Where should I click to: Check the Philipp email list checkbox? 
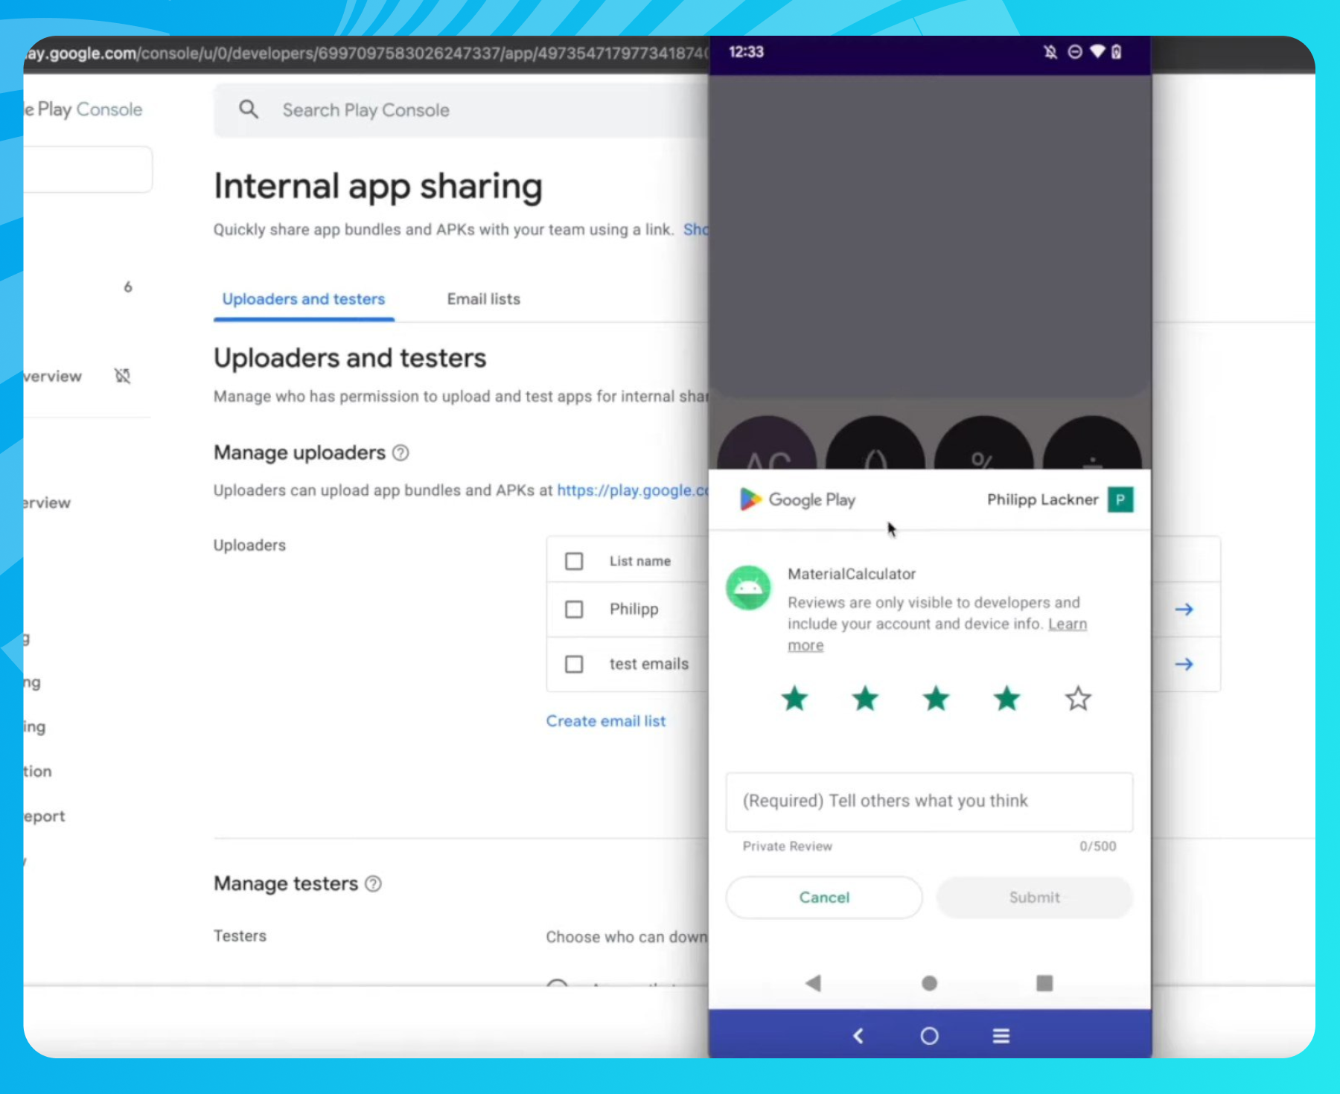point(574,610)
